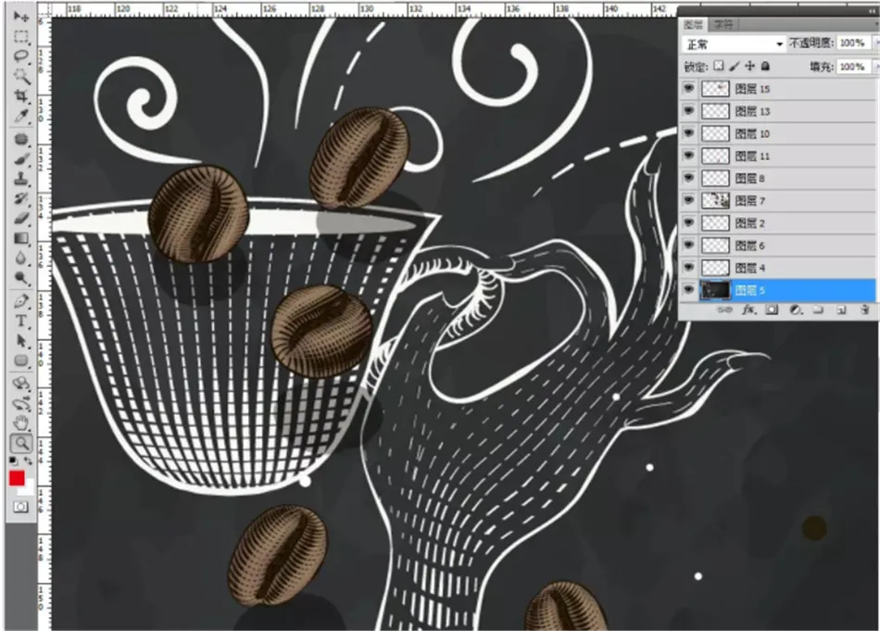Screen dimensions: 880x631
Task: Hide 图层 8 using its eye icon
Action: [x=688, y=178]
